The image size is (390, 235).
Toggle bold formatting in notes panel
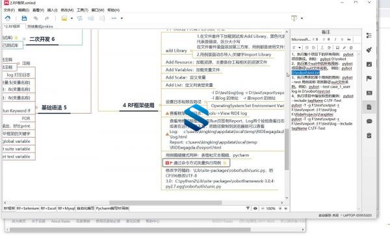pyautogui.click(x=328, y=39)
